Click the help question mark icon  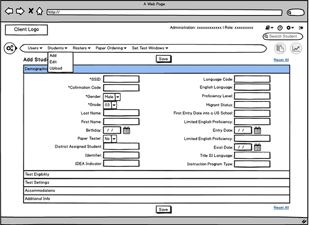280,28
